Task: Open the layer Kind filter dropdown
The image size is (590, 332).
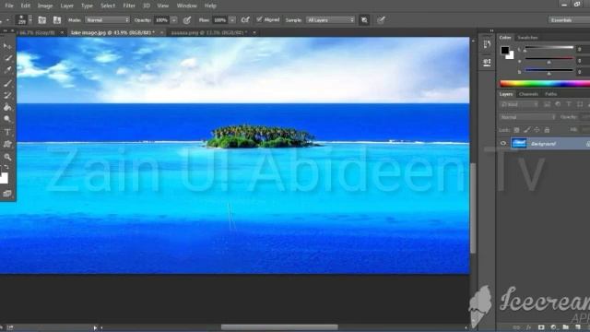Action: 519,104
